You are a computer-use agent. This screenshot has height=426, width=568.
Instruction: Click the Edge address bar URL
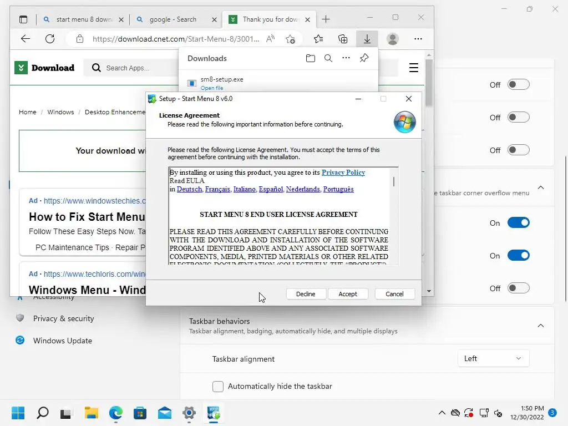pyautogui.click(x=176, y=39)
